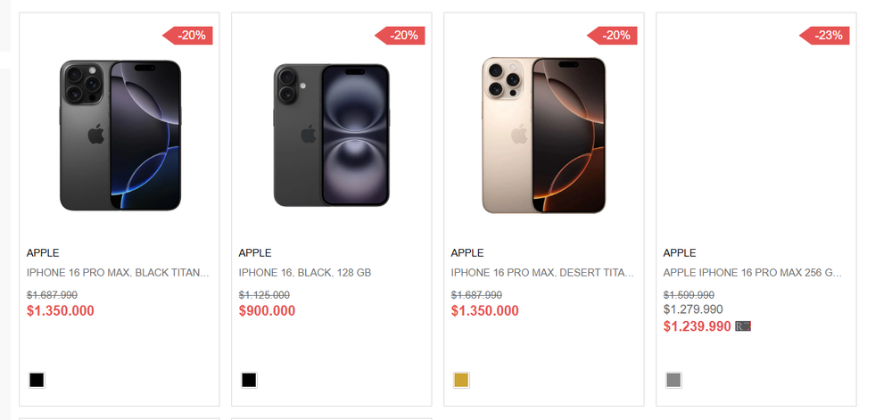Choose the gray color swatch on the fourth product
This screenshot has width=892, height=420.
click(x=673, y=380)
